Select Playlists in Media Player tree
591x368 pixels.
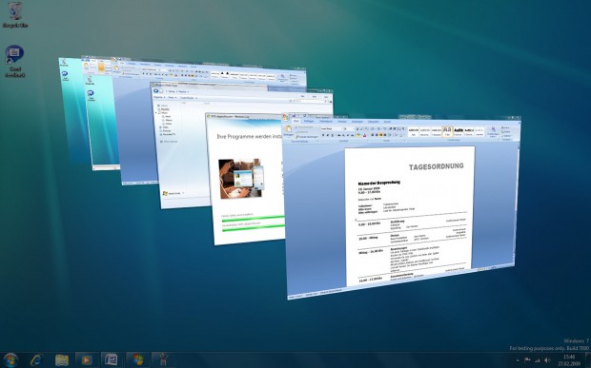[x=165, y=109]
